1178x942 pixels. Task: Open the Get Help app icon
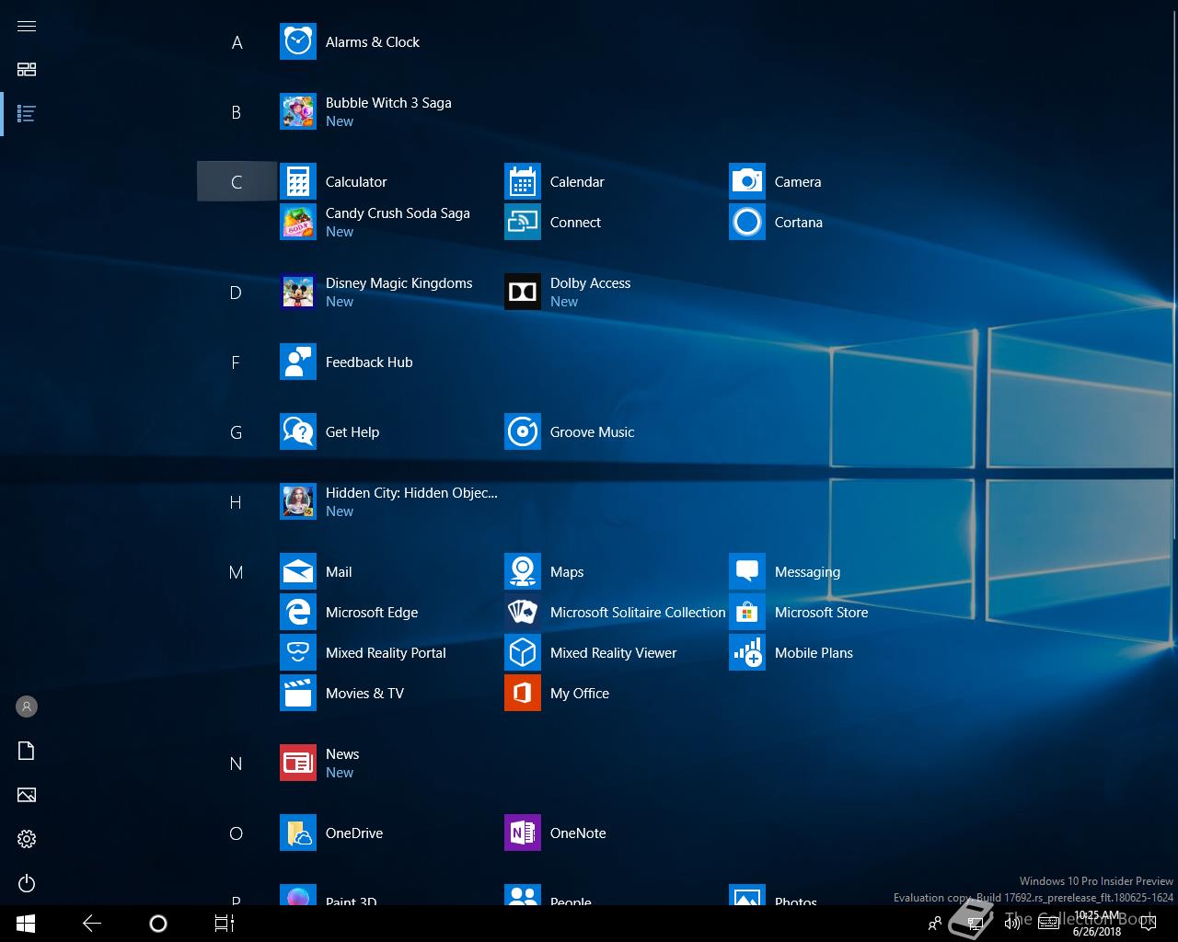pyautogui.click(x=298, y=432)
